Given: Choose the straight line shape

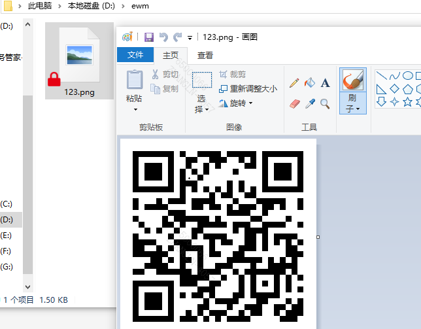Looking at the screenshot, I should tap(381, 75).
